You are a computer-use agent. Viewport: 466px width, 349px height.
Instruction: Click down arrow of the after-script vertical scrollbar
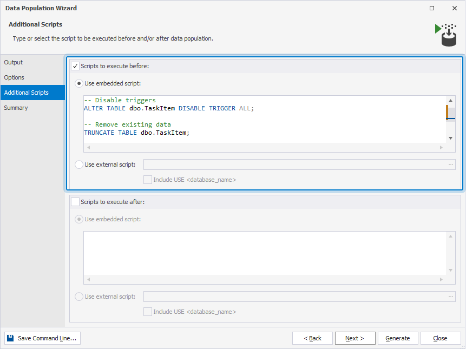coord(450,270)
